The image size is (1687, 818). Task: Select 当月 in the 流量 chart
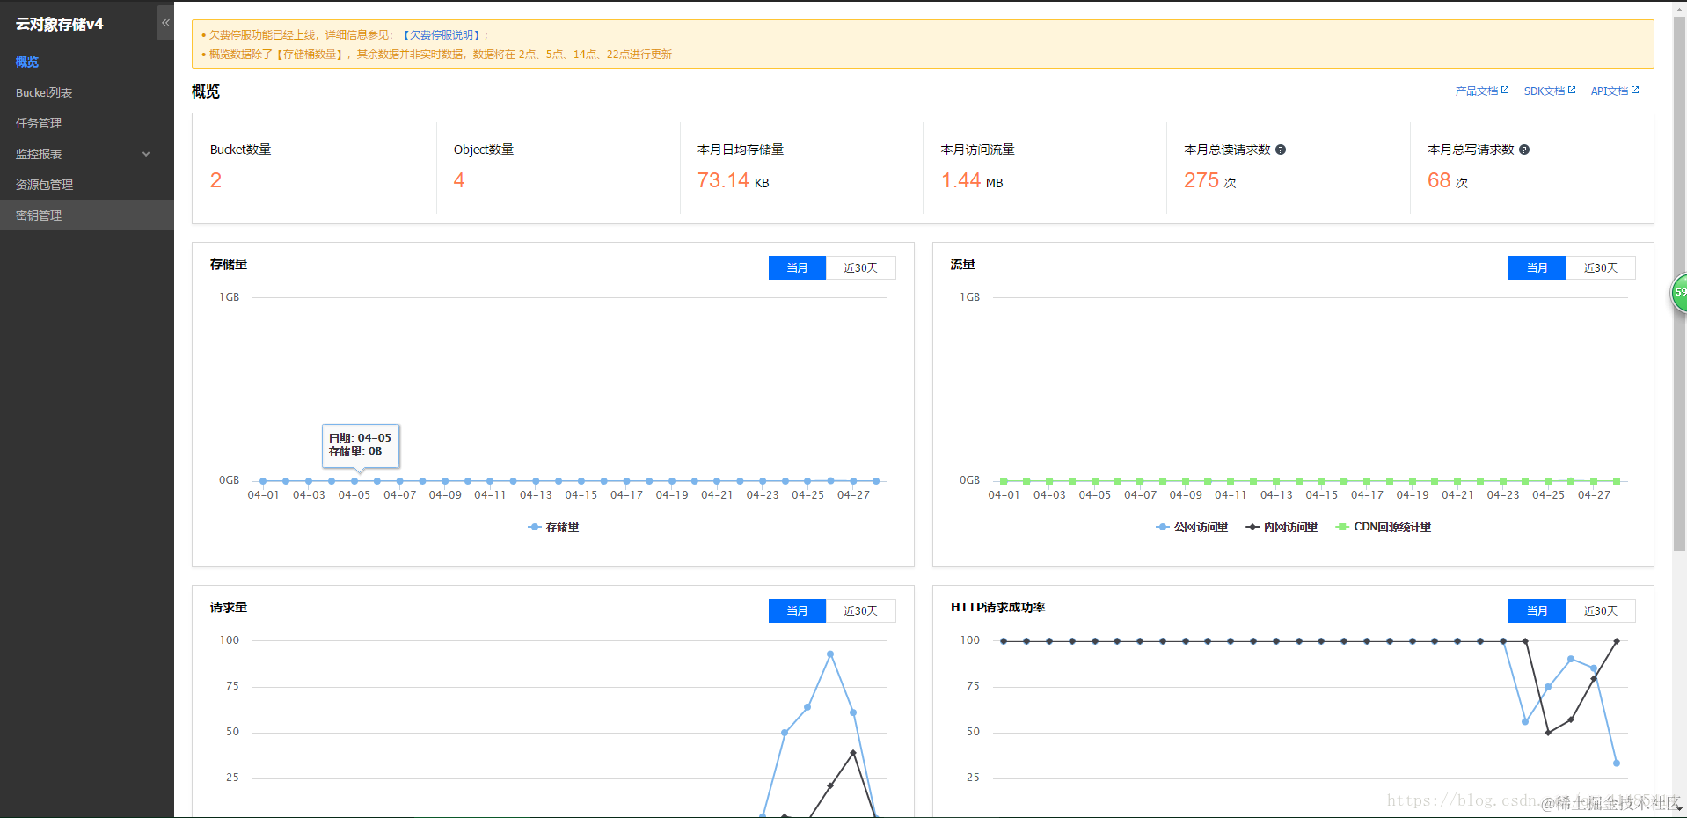[x=1537, y=267]
